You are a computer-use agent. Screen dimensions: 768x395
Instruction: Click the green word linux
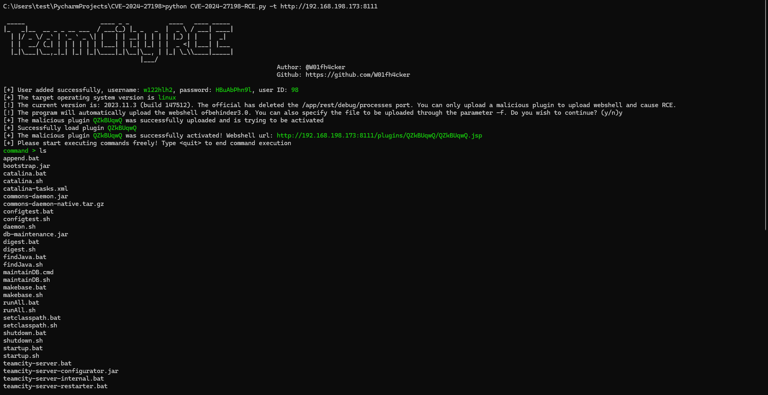point(167,98)
